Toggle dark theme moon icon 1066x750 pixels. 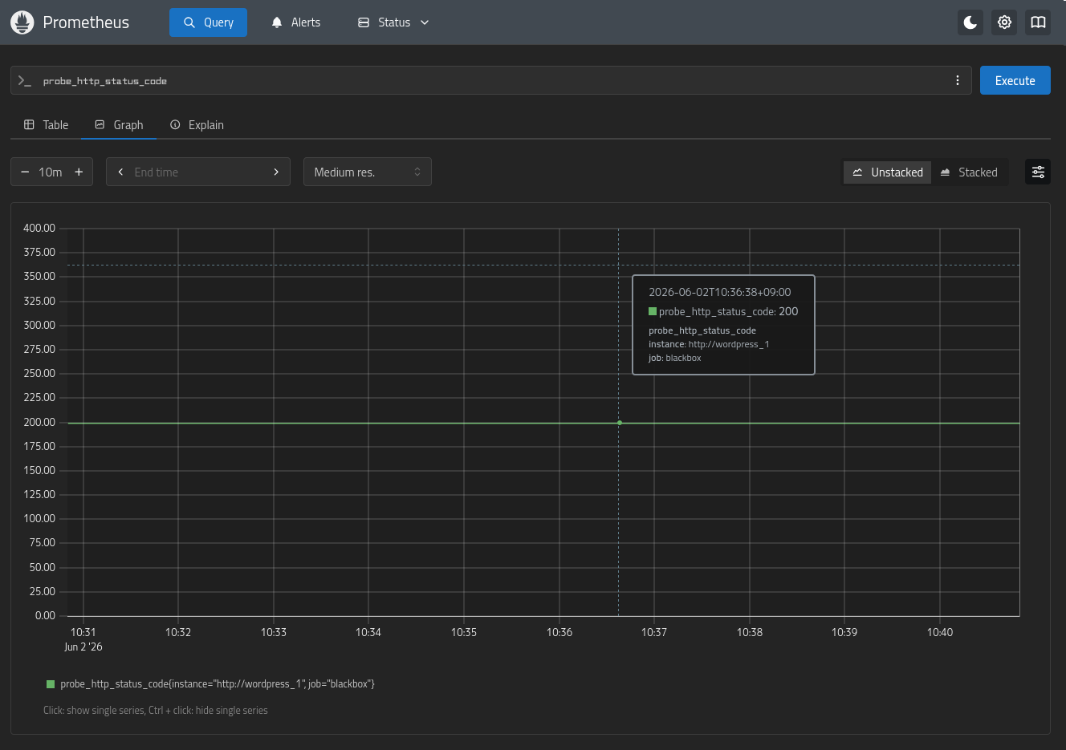[970, 22]
